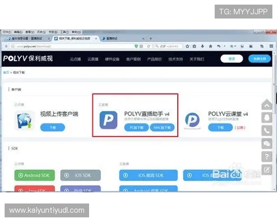Download MAC version of POLYV直播助手

[162, 128]
